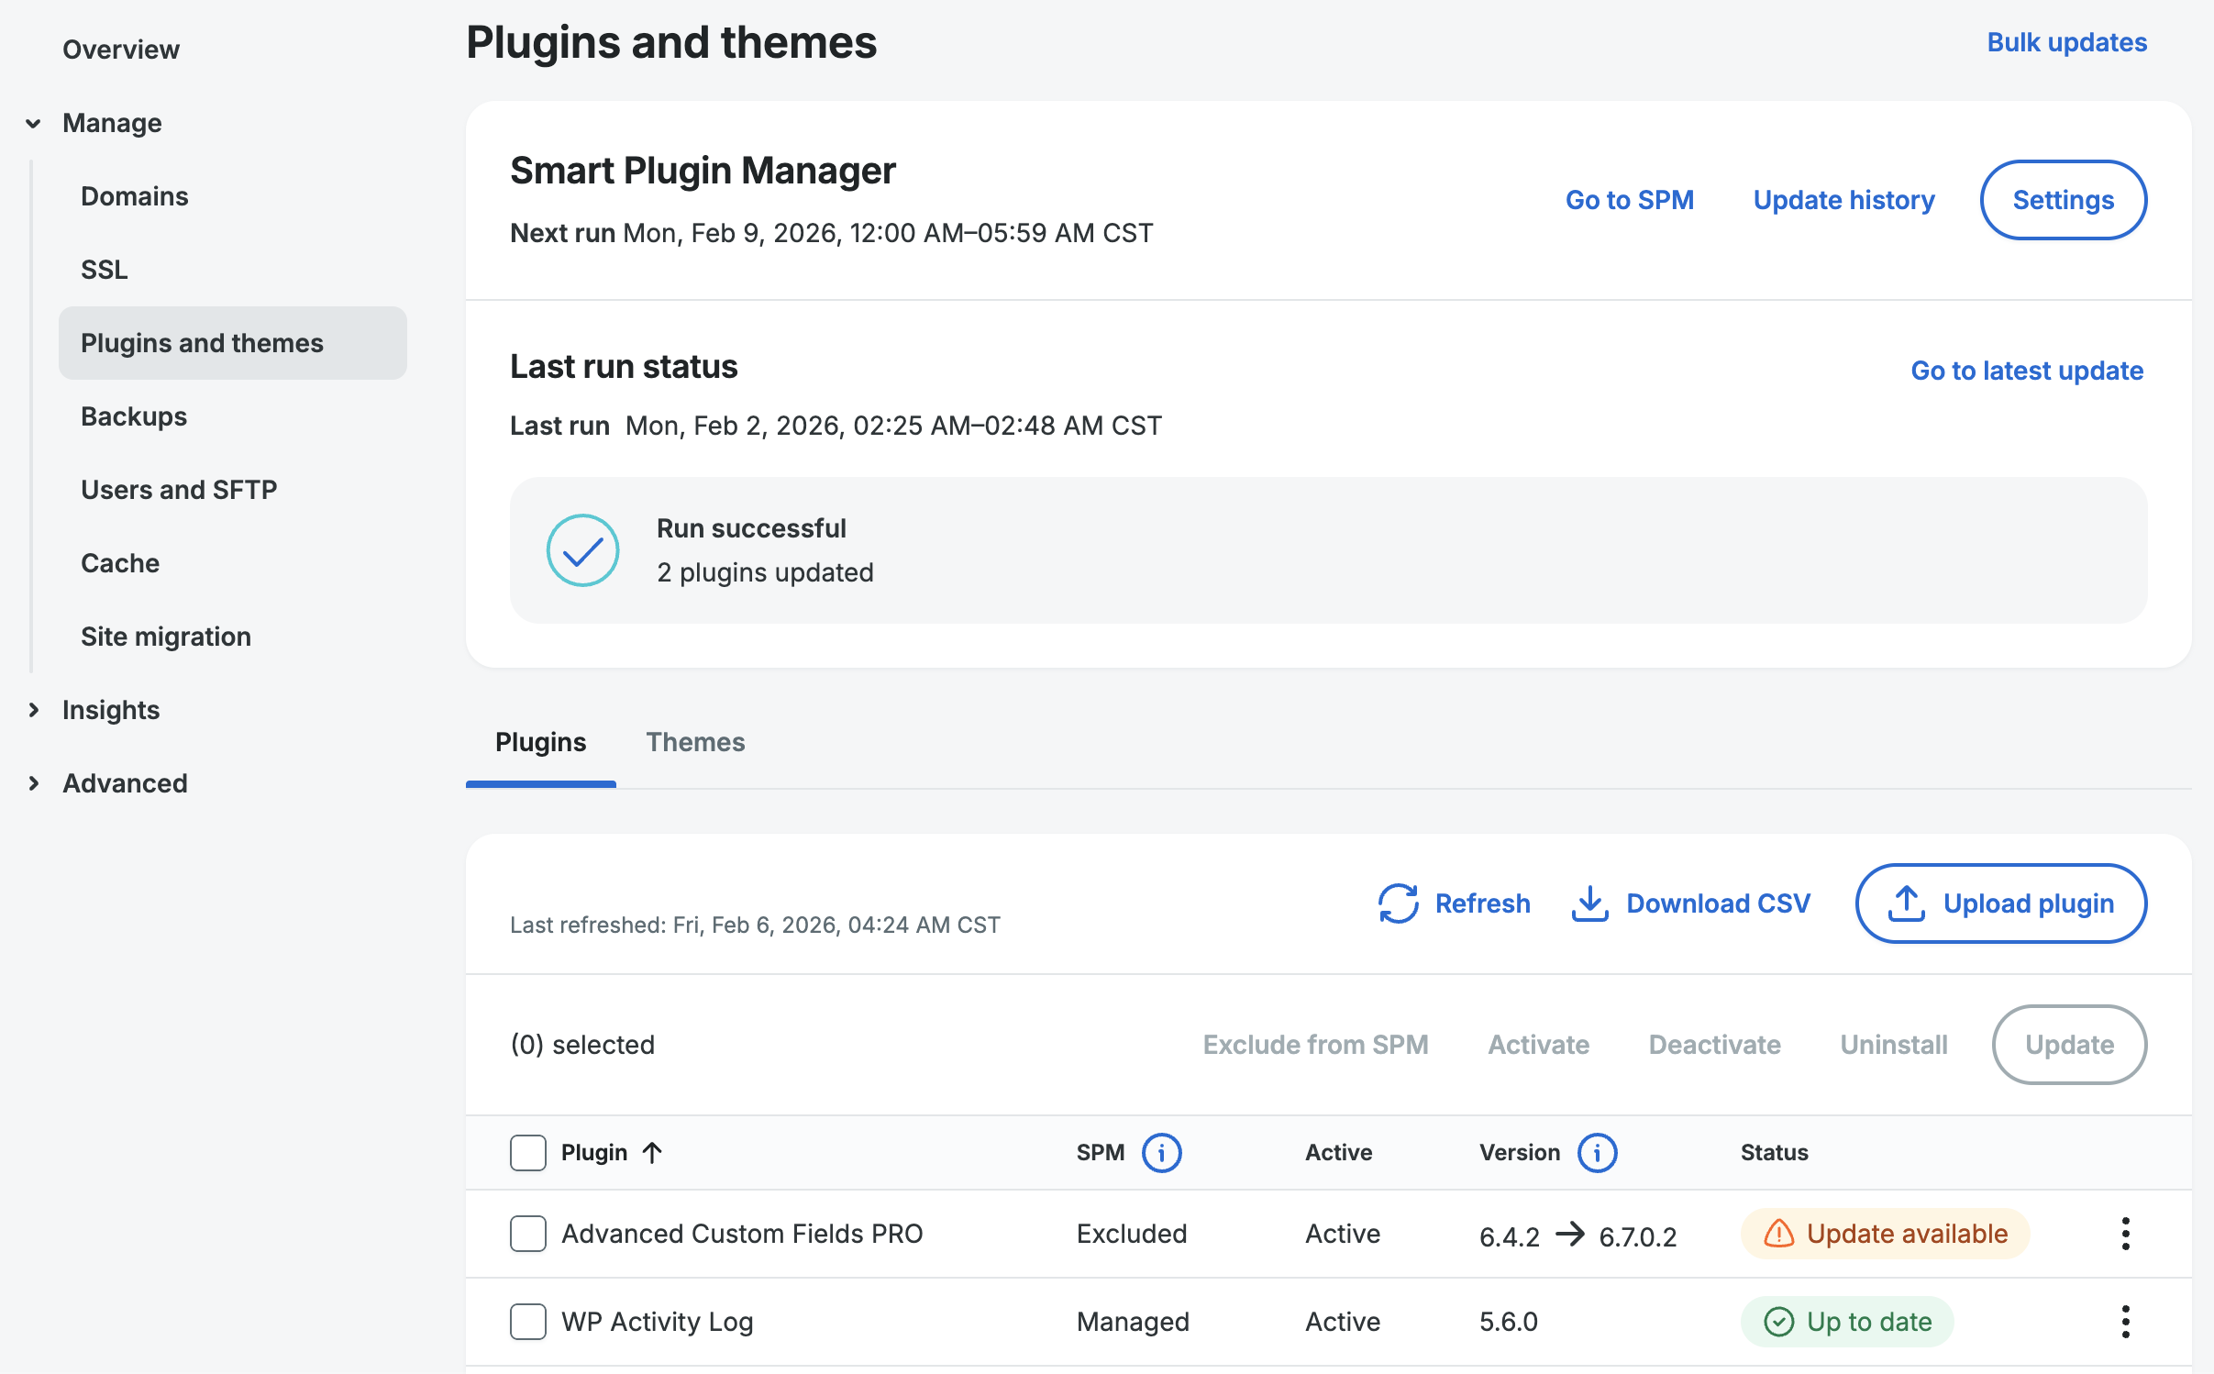Click the Refresh circular arrows icon
The width and height of the screenshot is (2214, 1374).
(x=1398, y=903)
